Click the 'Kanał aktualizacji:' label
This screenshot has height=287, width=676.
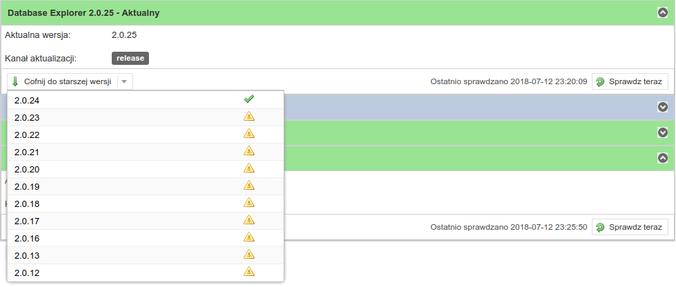[x=41, y=59]
